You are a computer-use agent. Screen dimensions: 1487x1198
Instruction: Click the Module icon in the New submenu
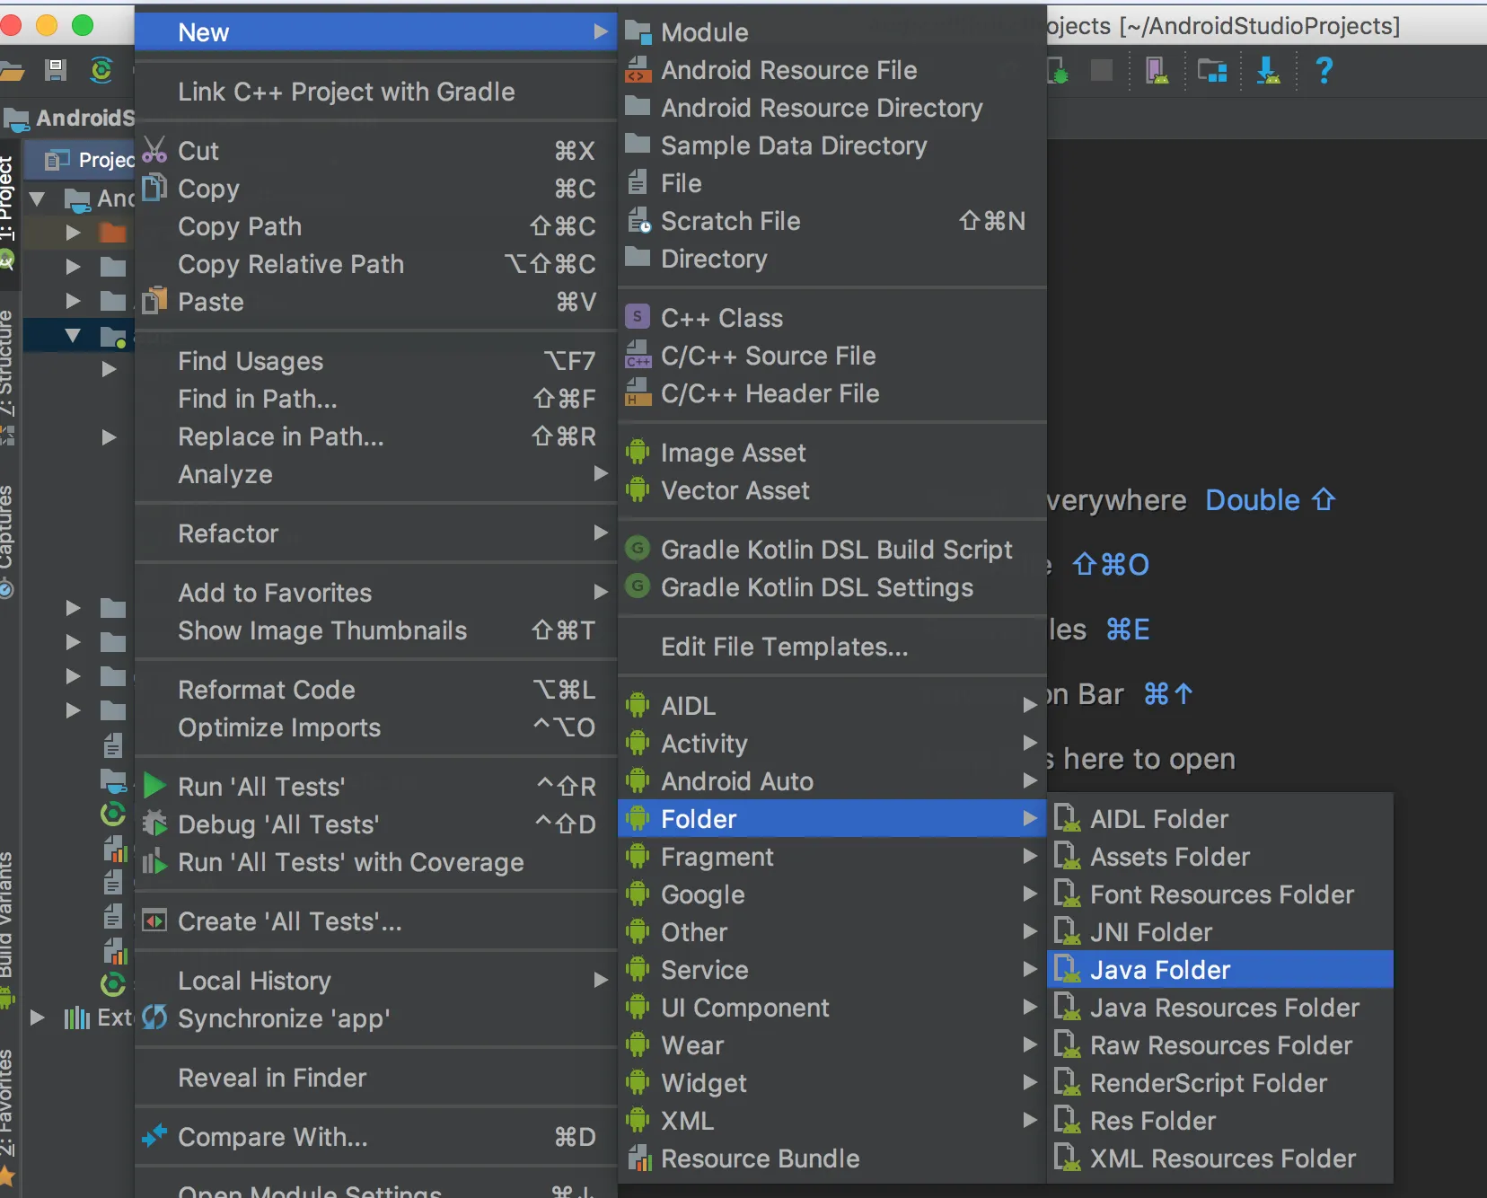(638, 32)
